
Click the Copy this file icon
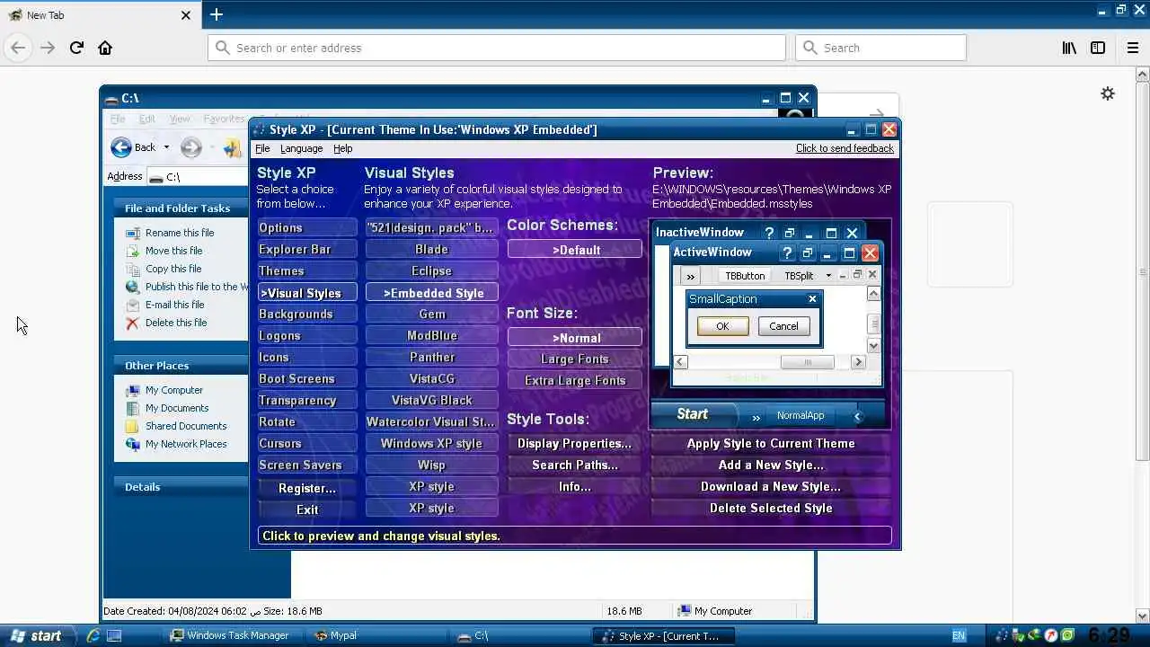pyautogui.click(x=133, y=269)
